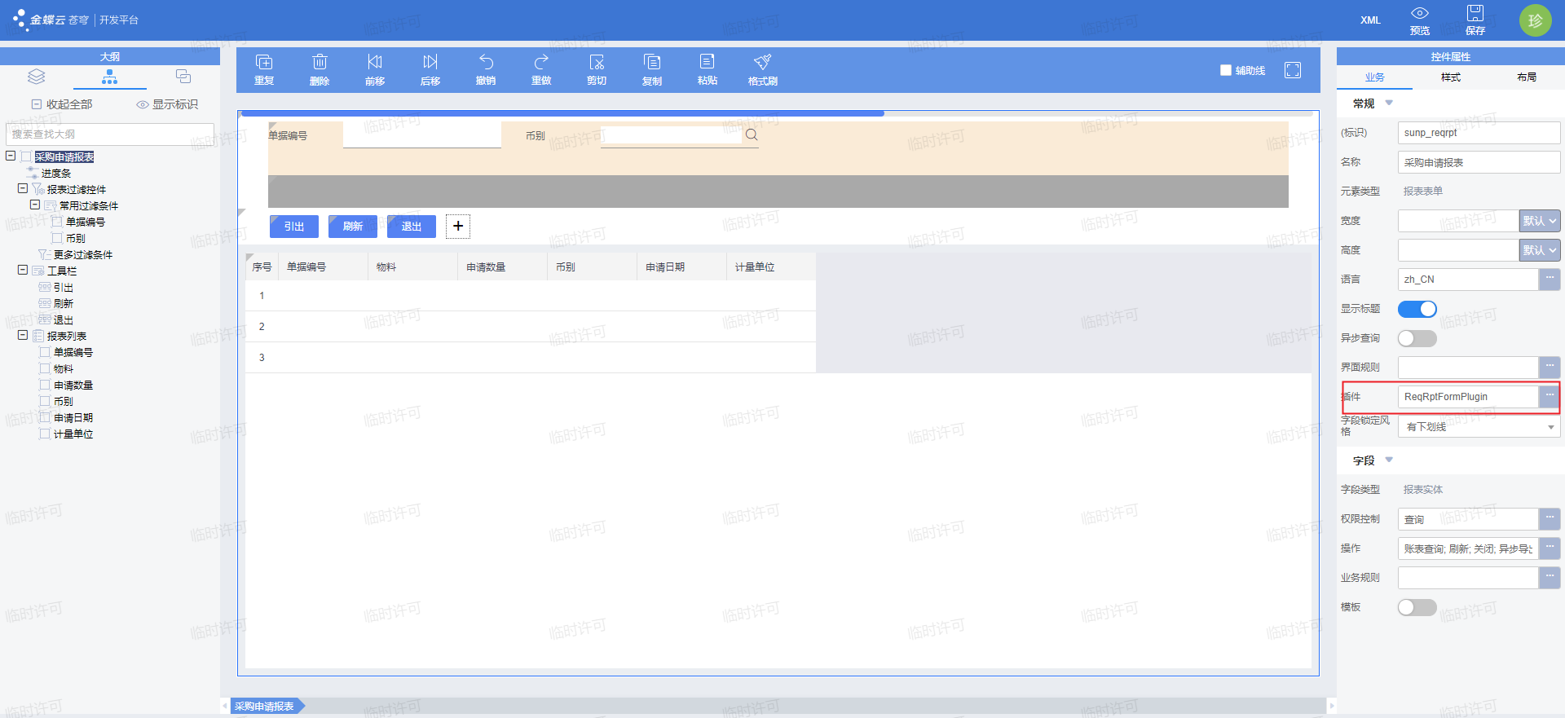Image resolution: width=1565 pixels, height=718 pixels.
Task: Click the 名称 input field
Action: [x=1479, y=162]
